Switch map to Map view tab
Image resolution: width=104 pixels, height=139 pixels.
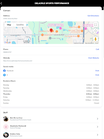click(x=9, y=25)
